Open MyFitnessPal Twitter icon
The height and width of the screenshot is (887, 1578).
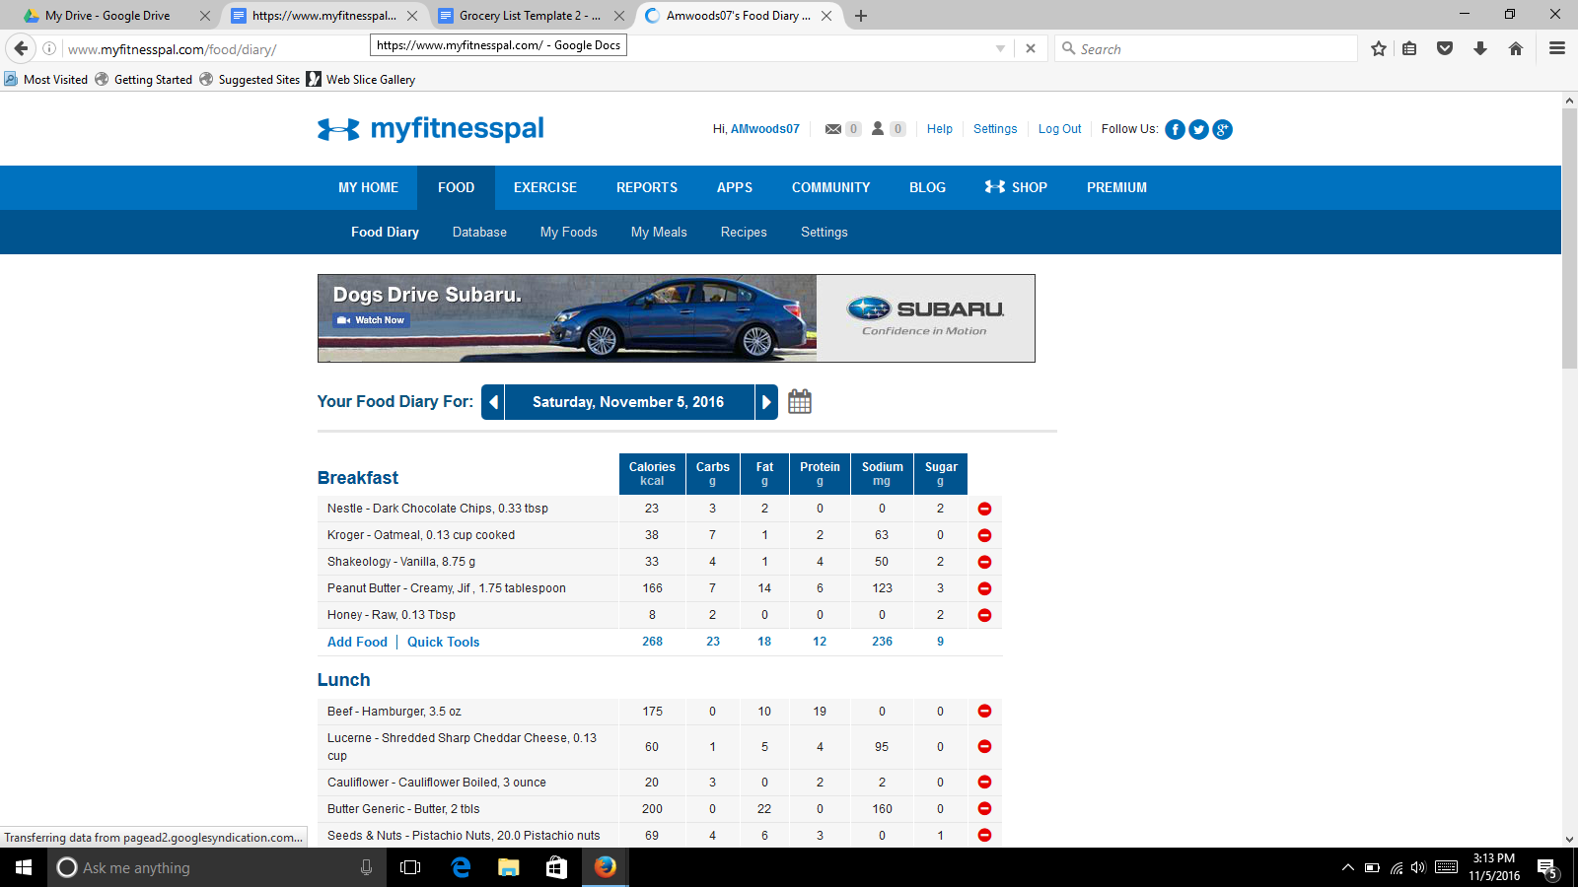[1198, 129]
